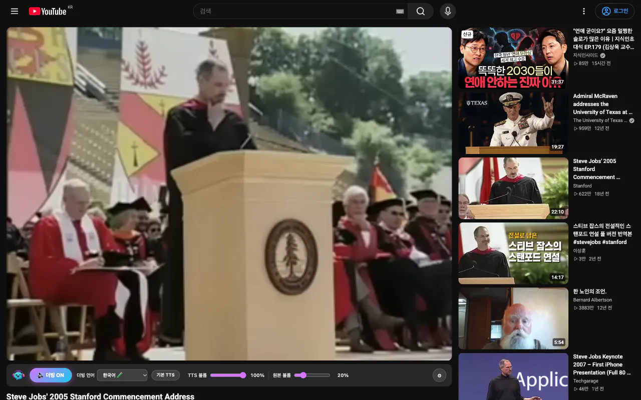Viewport: 641px width, 400px height.
Task: Open the Bernard Albertson channel name
Action: pos(592,300)
